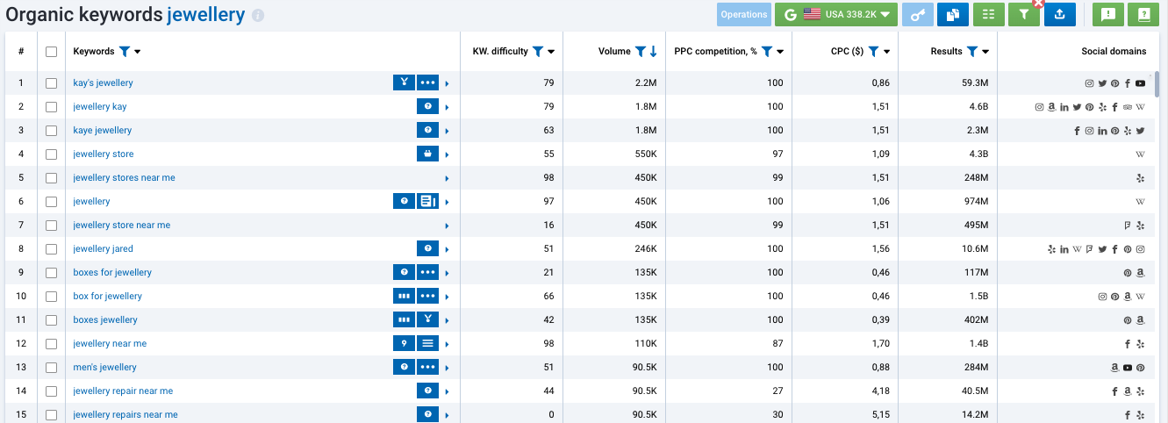Click the Operations button

point(744,14)
